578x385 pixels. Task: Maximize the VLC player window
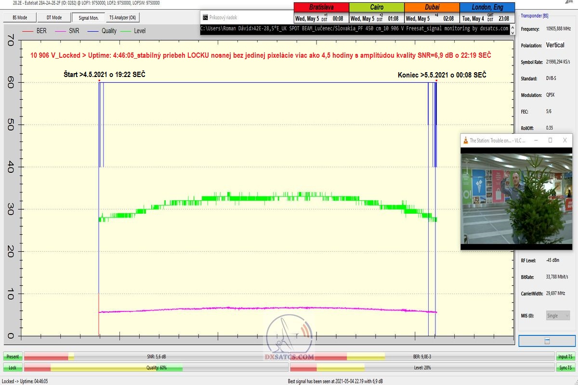pyautogui.click(x=550, y=140)
